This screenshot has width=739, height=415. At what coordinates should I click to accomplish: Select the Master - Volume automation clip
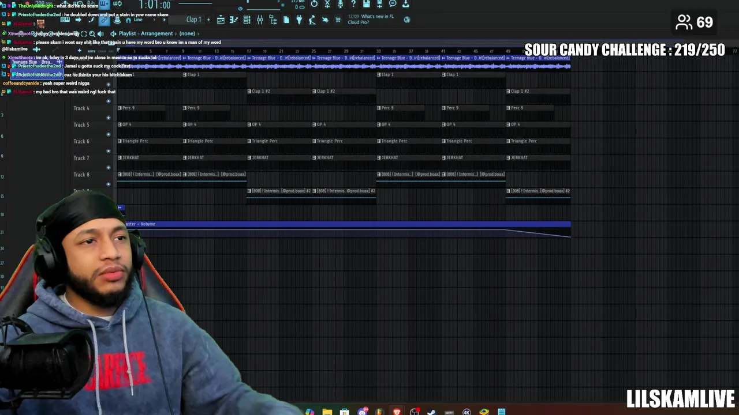pyautogui.click(x=346, y=229)
